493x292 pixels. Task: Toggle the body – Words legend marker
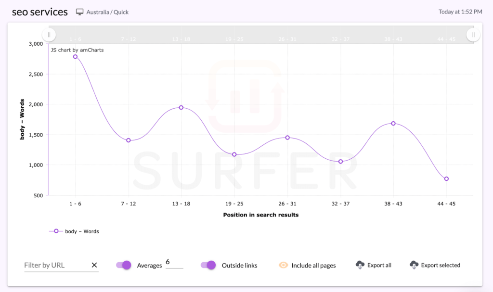(x=56, y=231)
